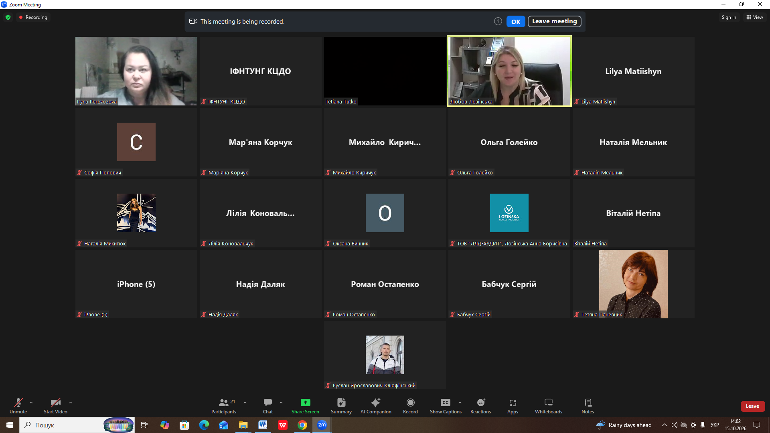Open Word from the Windows taskbar
The image size is (770, 433).
click(x=263, y=425)
